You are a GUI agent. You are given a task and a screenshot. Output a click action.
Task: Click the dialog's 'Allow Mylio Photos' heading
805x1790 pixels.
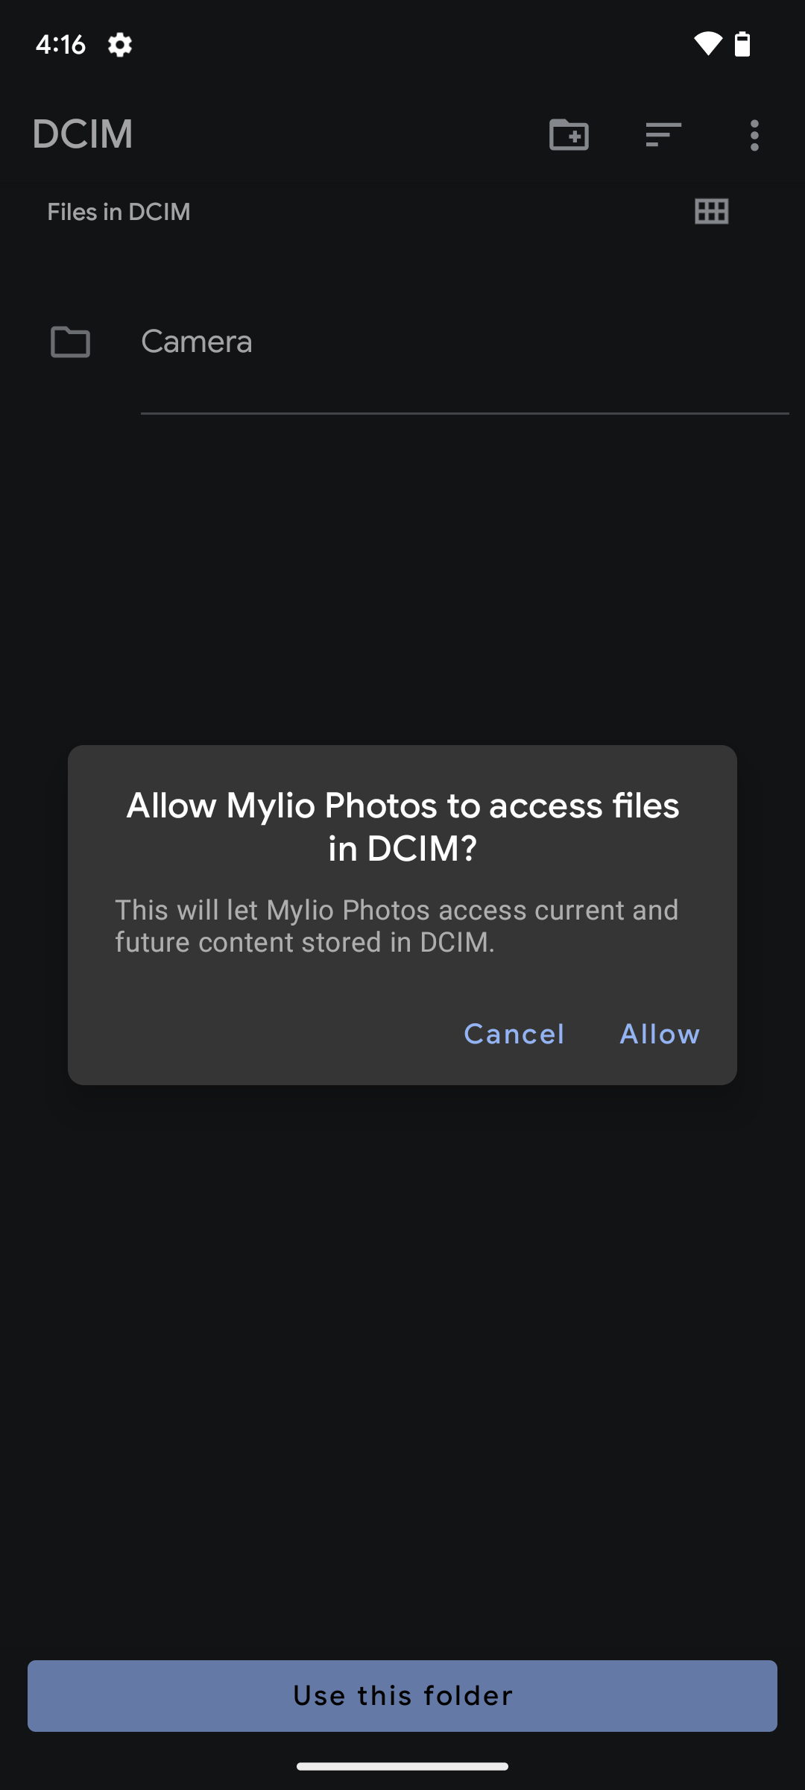(402, 826)
